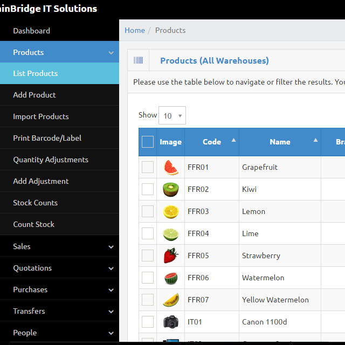Open the Lemon product image
The image size is (345, 345).
pos(171,212)
